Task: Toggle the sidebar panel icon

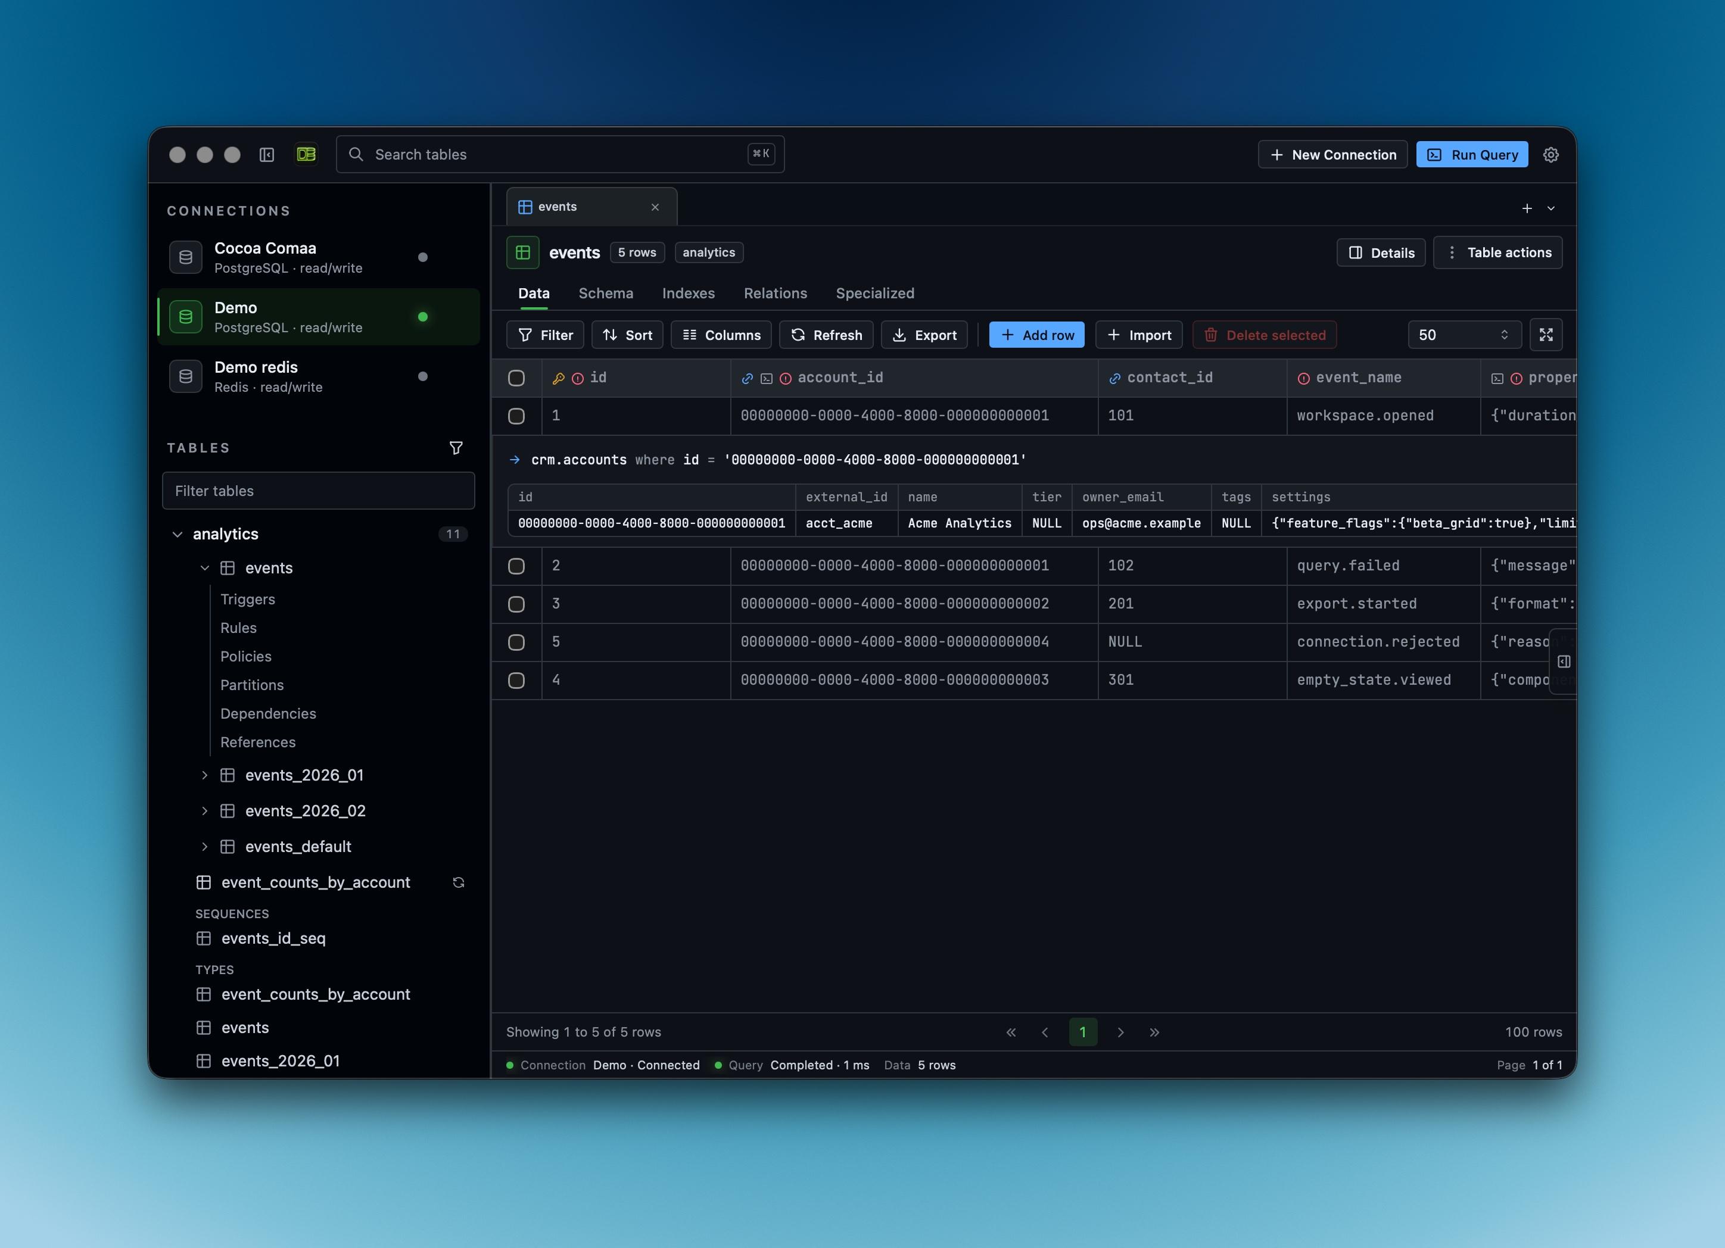Action: pyautogui.click(x=266, y=154)
